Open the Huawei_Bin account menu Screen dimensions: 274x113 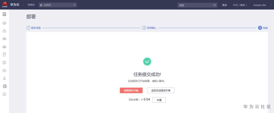click(x=260, y=5)
